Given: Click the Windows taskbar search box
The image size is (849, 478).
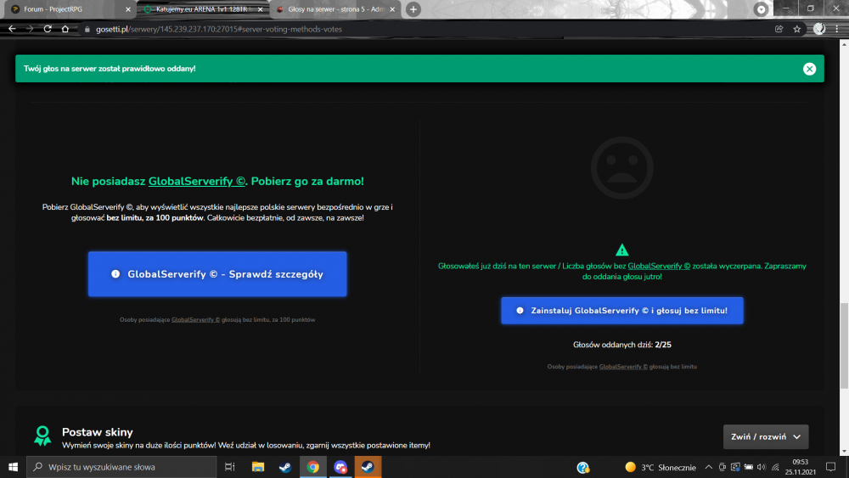Looking at the screenshot, I should 121,467.
